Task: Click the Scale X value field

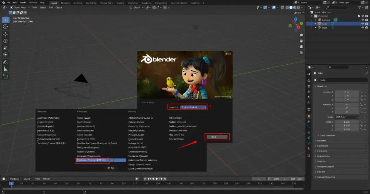Action: tap(347, 122)
